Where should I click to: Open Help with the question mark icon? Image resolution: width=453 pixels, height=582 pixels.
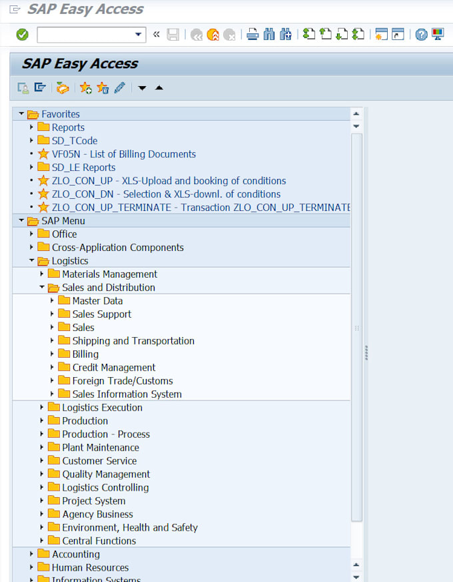click(421, 35)
